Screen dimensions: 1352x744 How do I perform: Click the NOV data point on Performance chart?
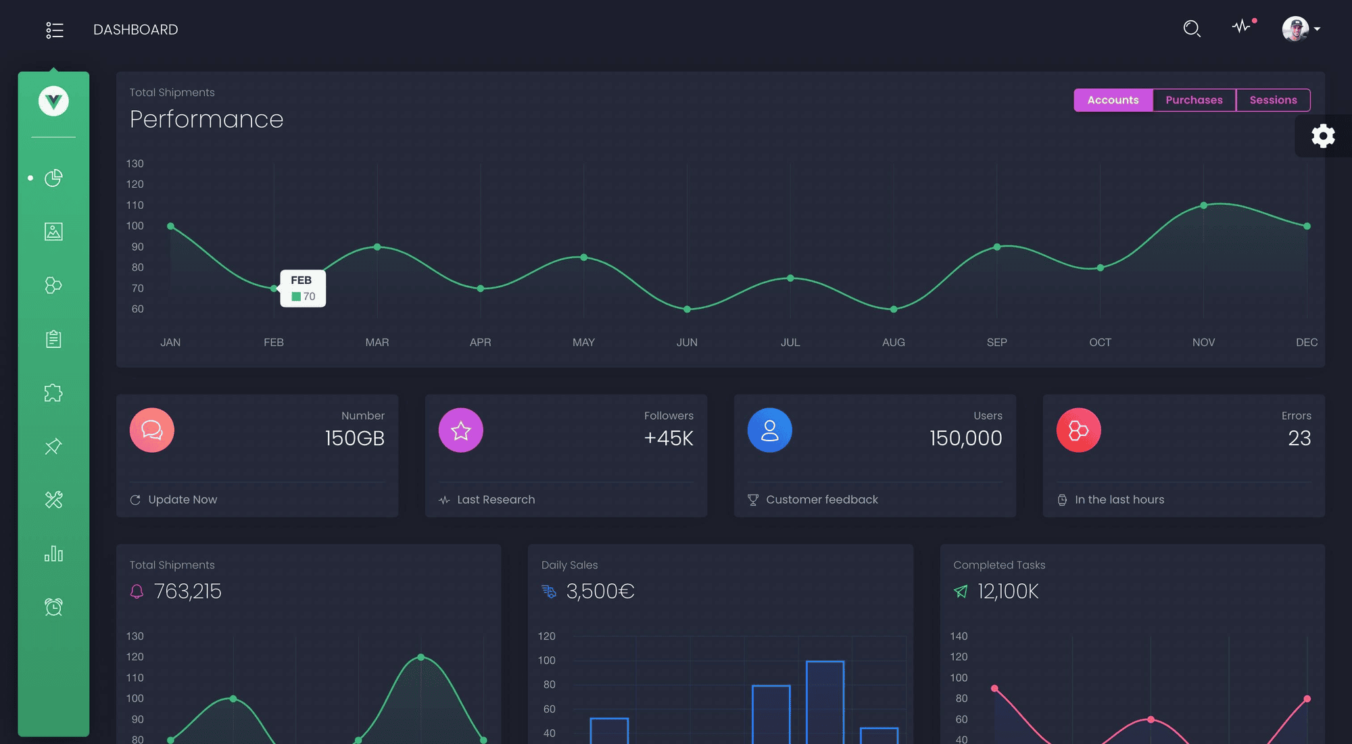coord(1204,205)
